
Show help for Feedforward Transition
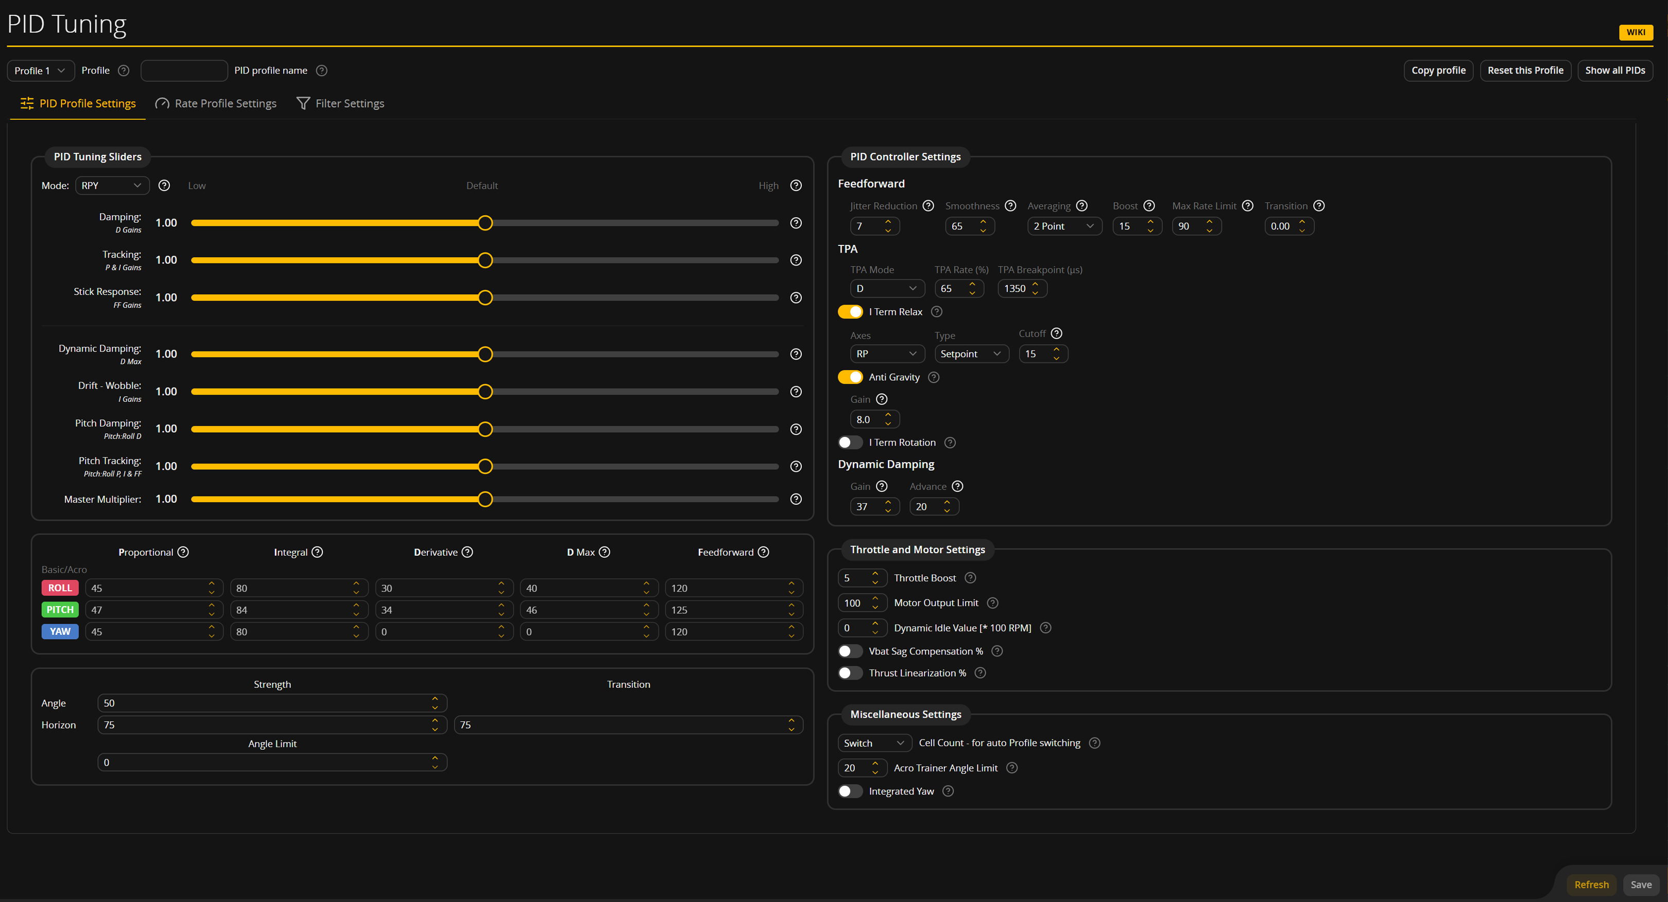(x=1318, y=206)
